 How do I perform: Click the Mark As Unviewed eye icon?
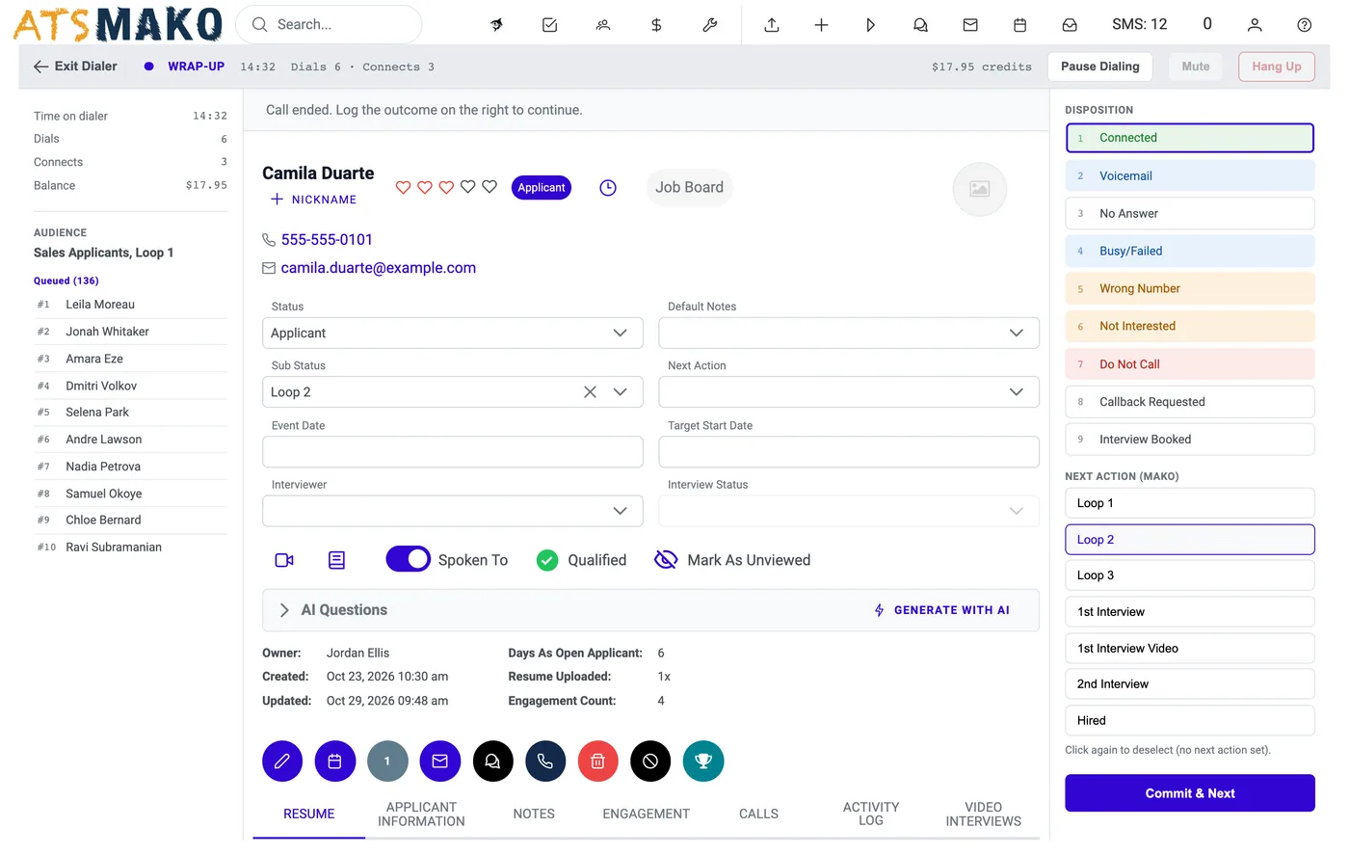point(666,560)
